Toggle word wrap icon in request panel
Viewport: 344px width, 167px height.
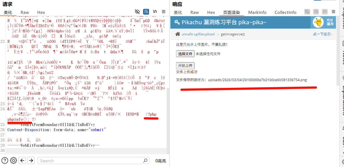pyautogui.click(x=146, y=12)
